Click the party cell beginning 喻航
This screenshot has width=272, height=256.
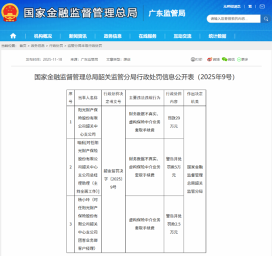[x=88, y=167]
